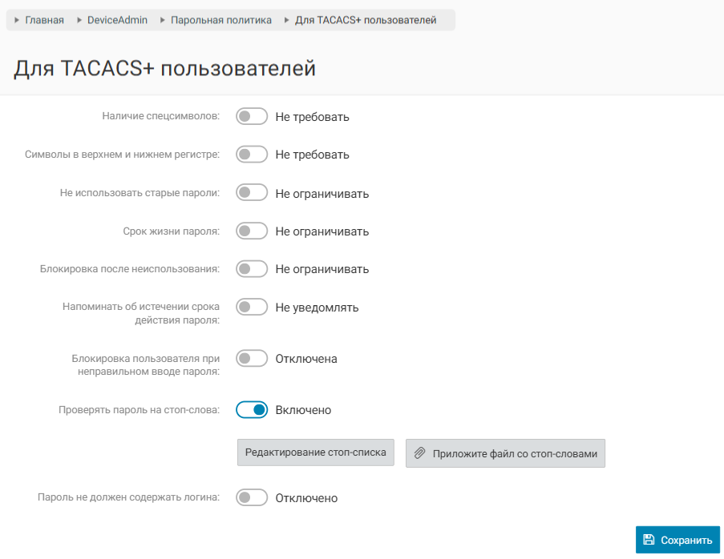724x559 pixels.
Task: Enable Блокировка пользователя при неправильном вводе пароля
Action: coord(251,359)
